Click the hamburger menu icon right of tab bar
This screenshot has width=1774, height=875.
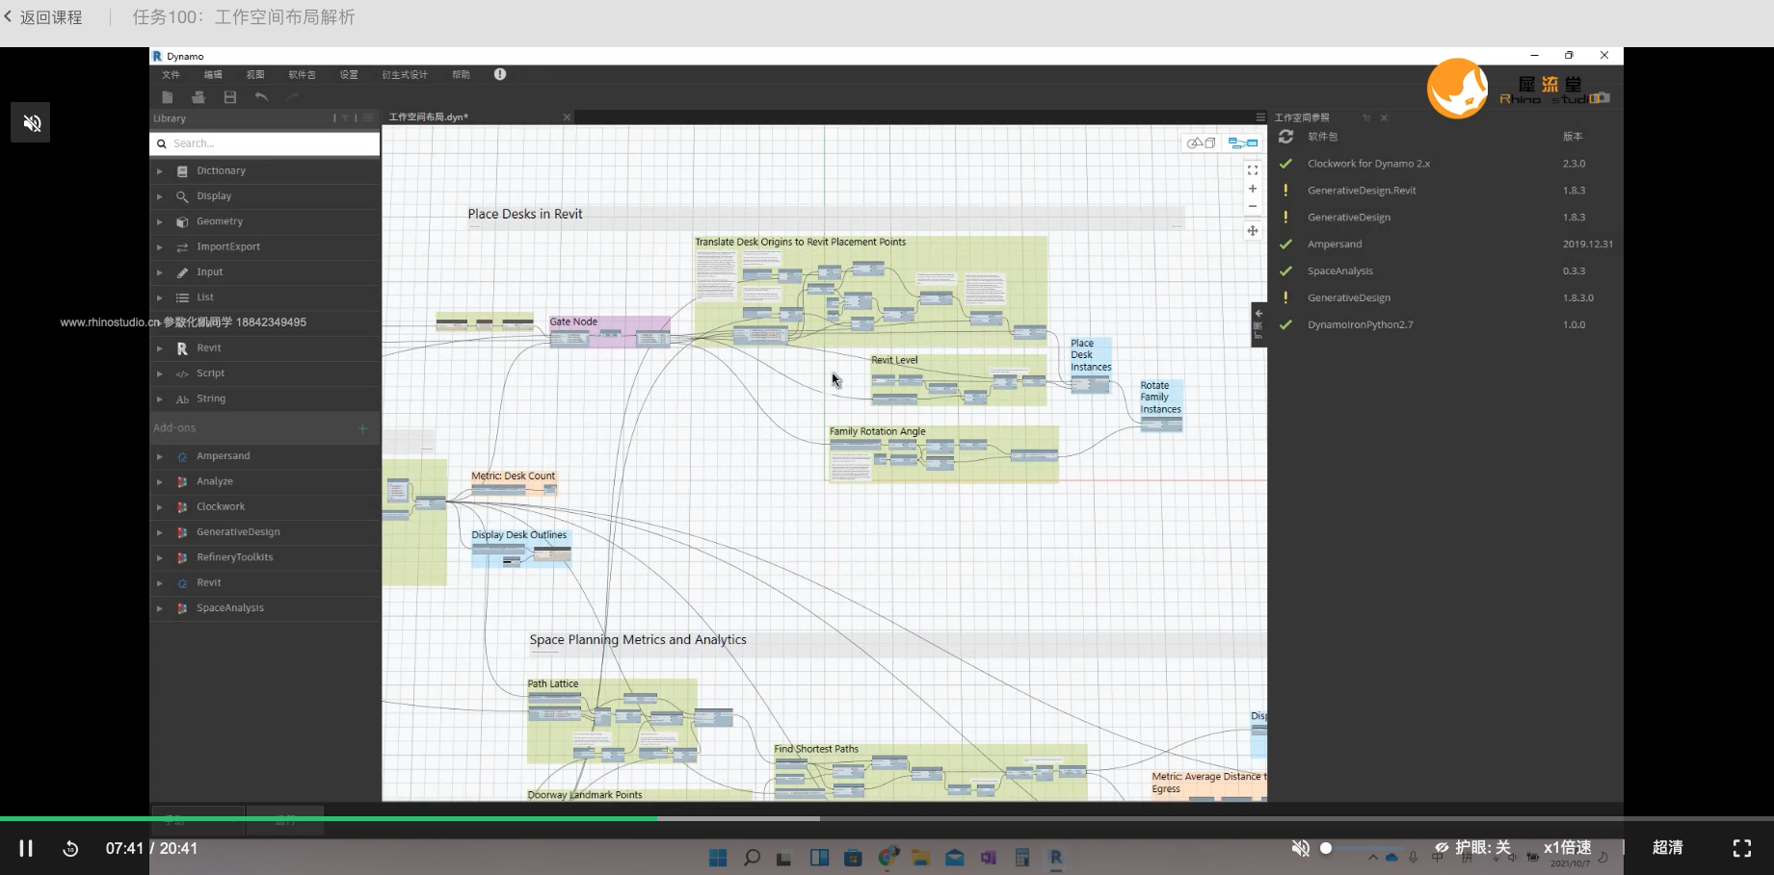coord(1260,117)
